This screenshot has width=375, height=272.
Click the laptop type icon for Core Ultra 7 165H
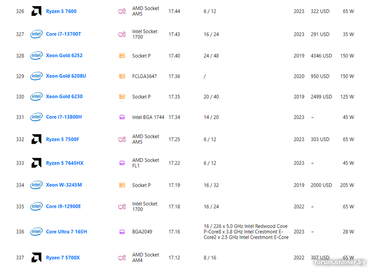tap(122, 232)
